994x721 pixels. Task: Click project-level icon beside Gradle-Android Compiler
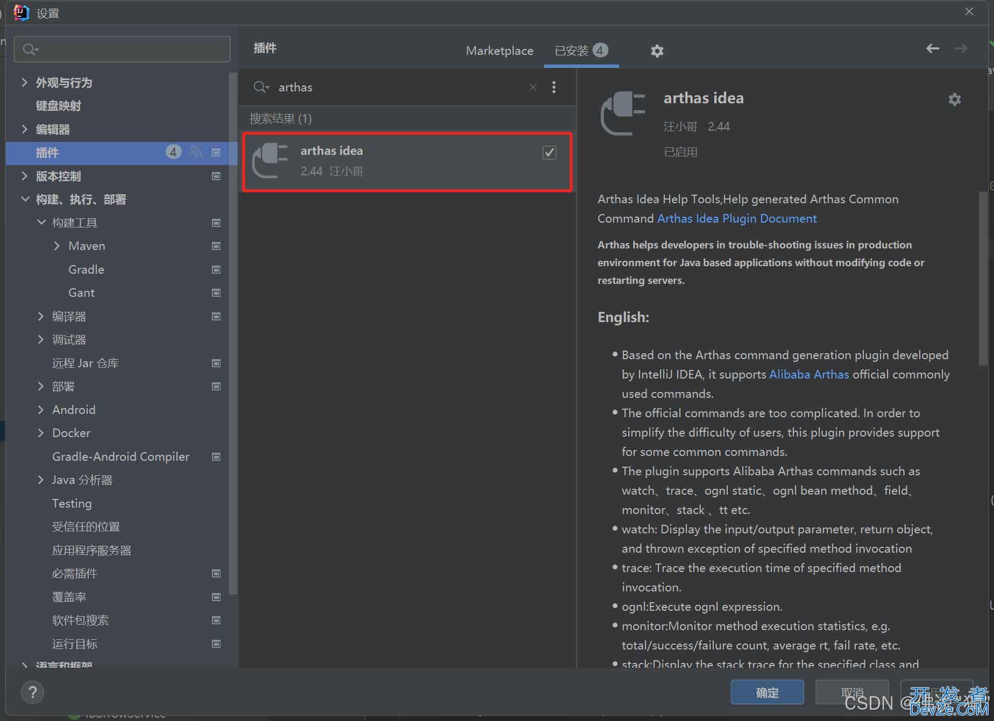[x=216, y=457]
